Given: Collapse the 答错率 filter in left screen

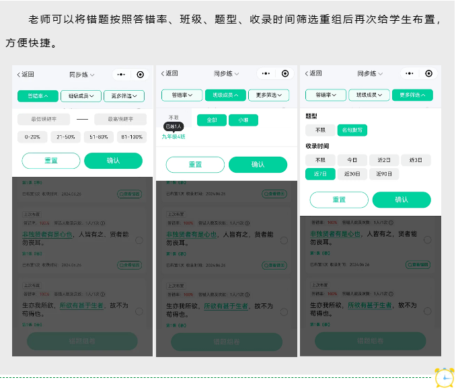Looking at the screenshot, I should [38, 96].
